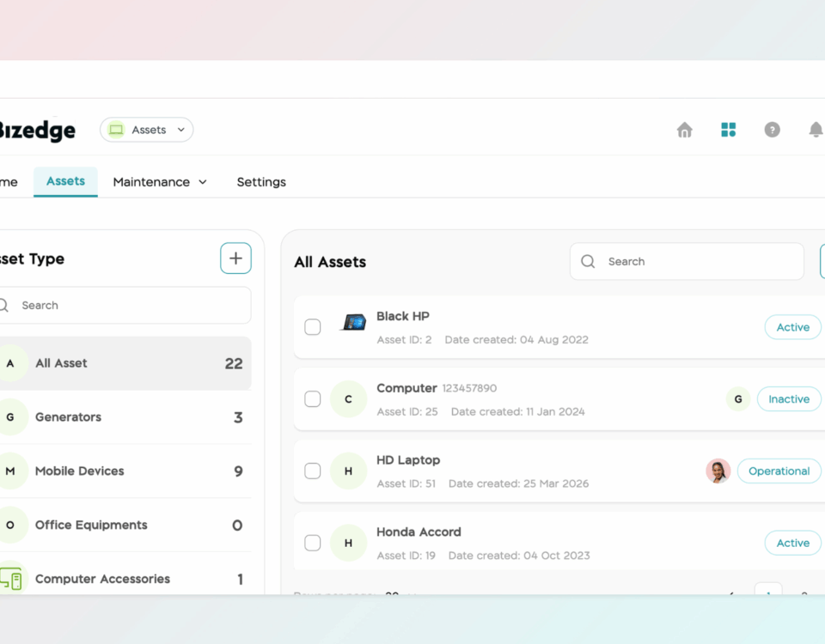Switch to the Assets tab
This screenshot has height=644, width=825.
click(x=65, y=181)
